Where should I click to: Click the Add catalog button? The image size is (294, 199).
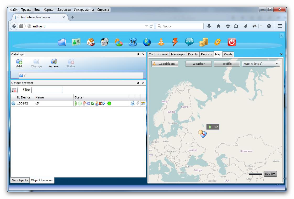[19, 63]
